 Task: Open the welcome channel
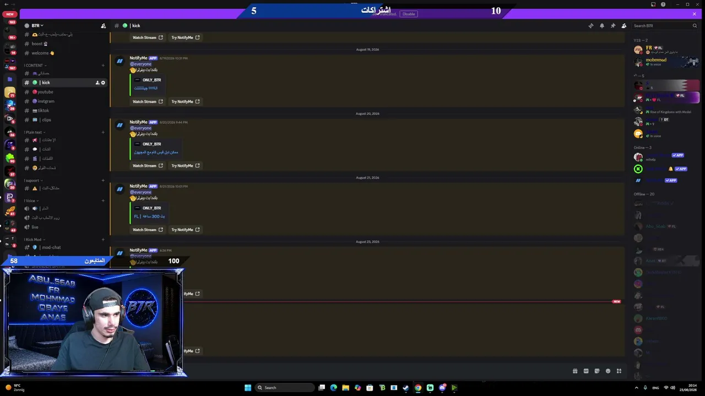point(64,53)
